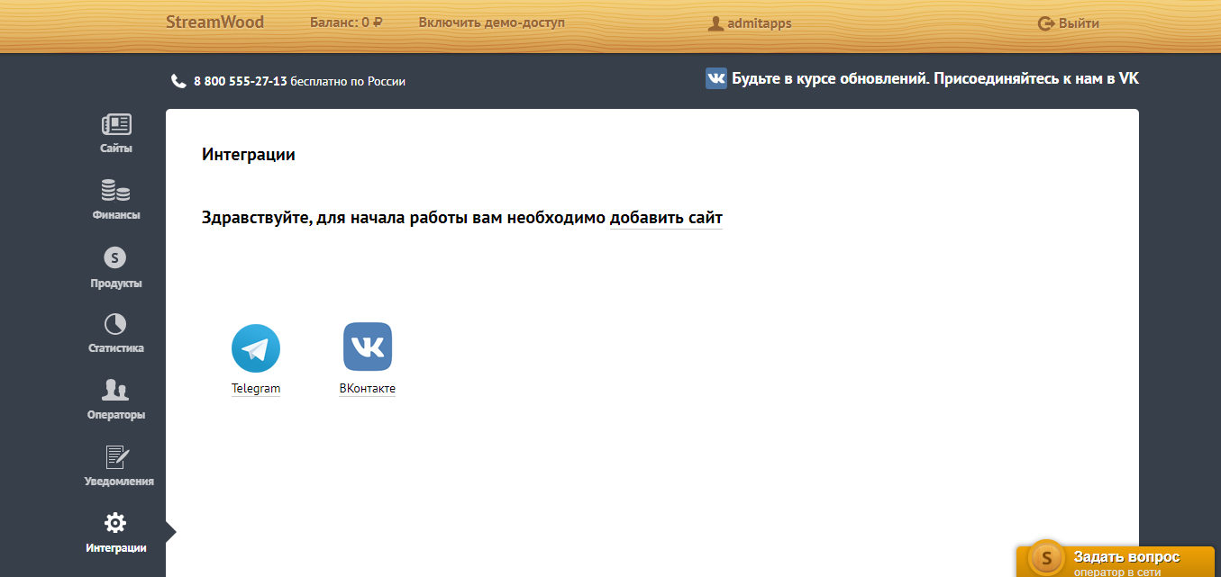1221x577 pixels.
Task: Select the Telegram integration icon
Action: click(x=256, y=348)
